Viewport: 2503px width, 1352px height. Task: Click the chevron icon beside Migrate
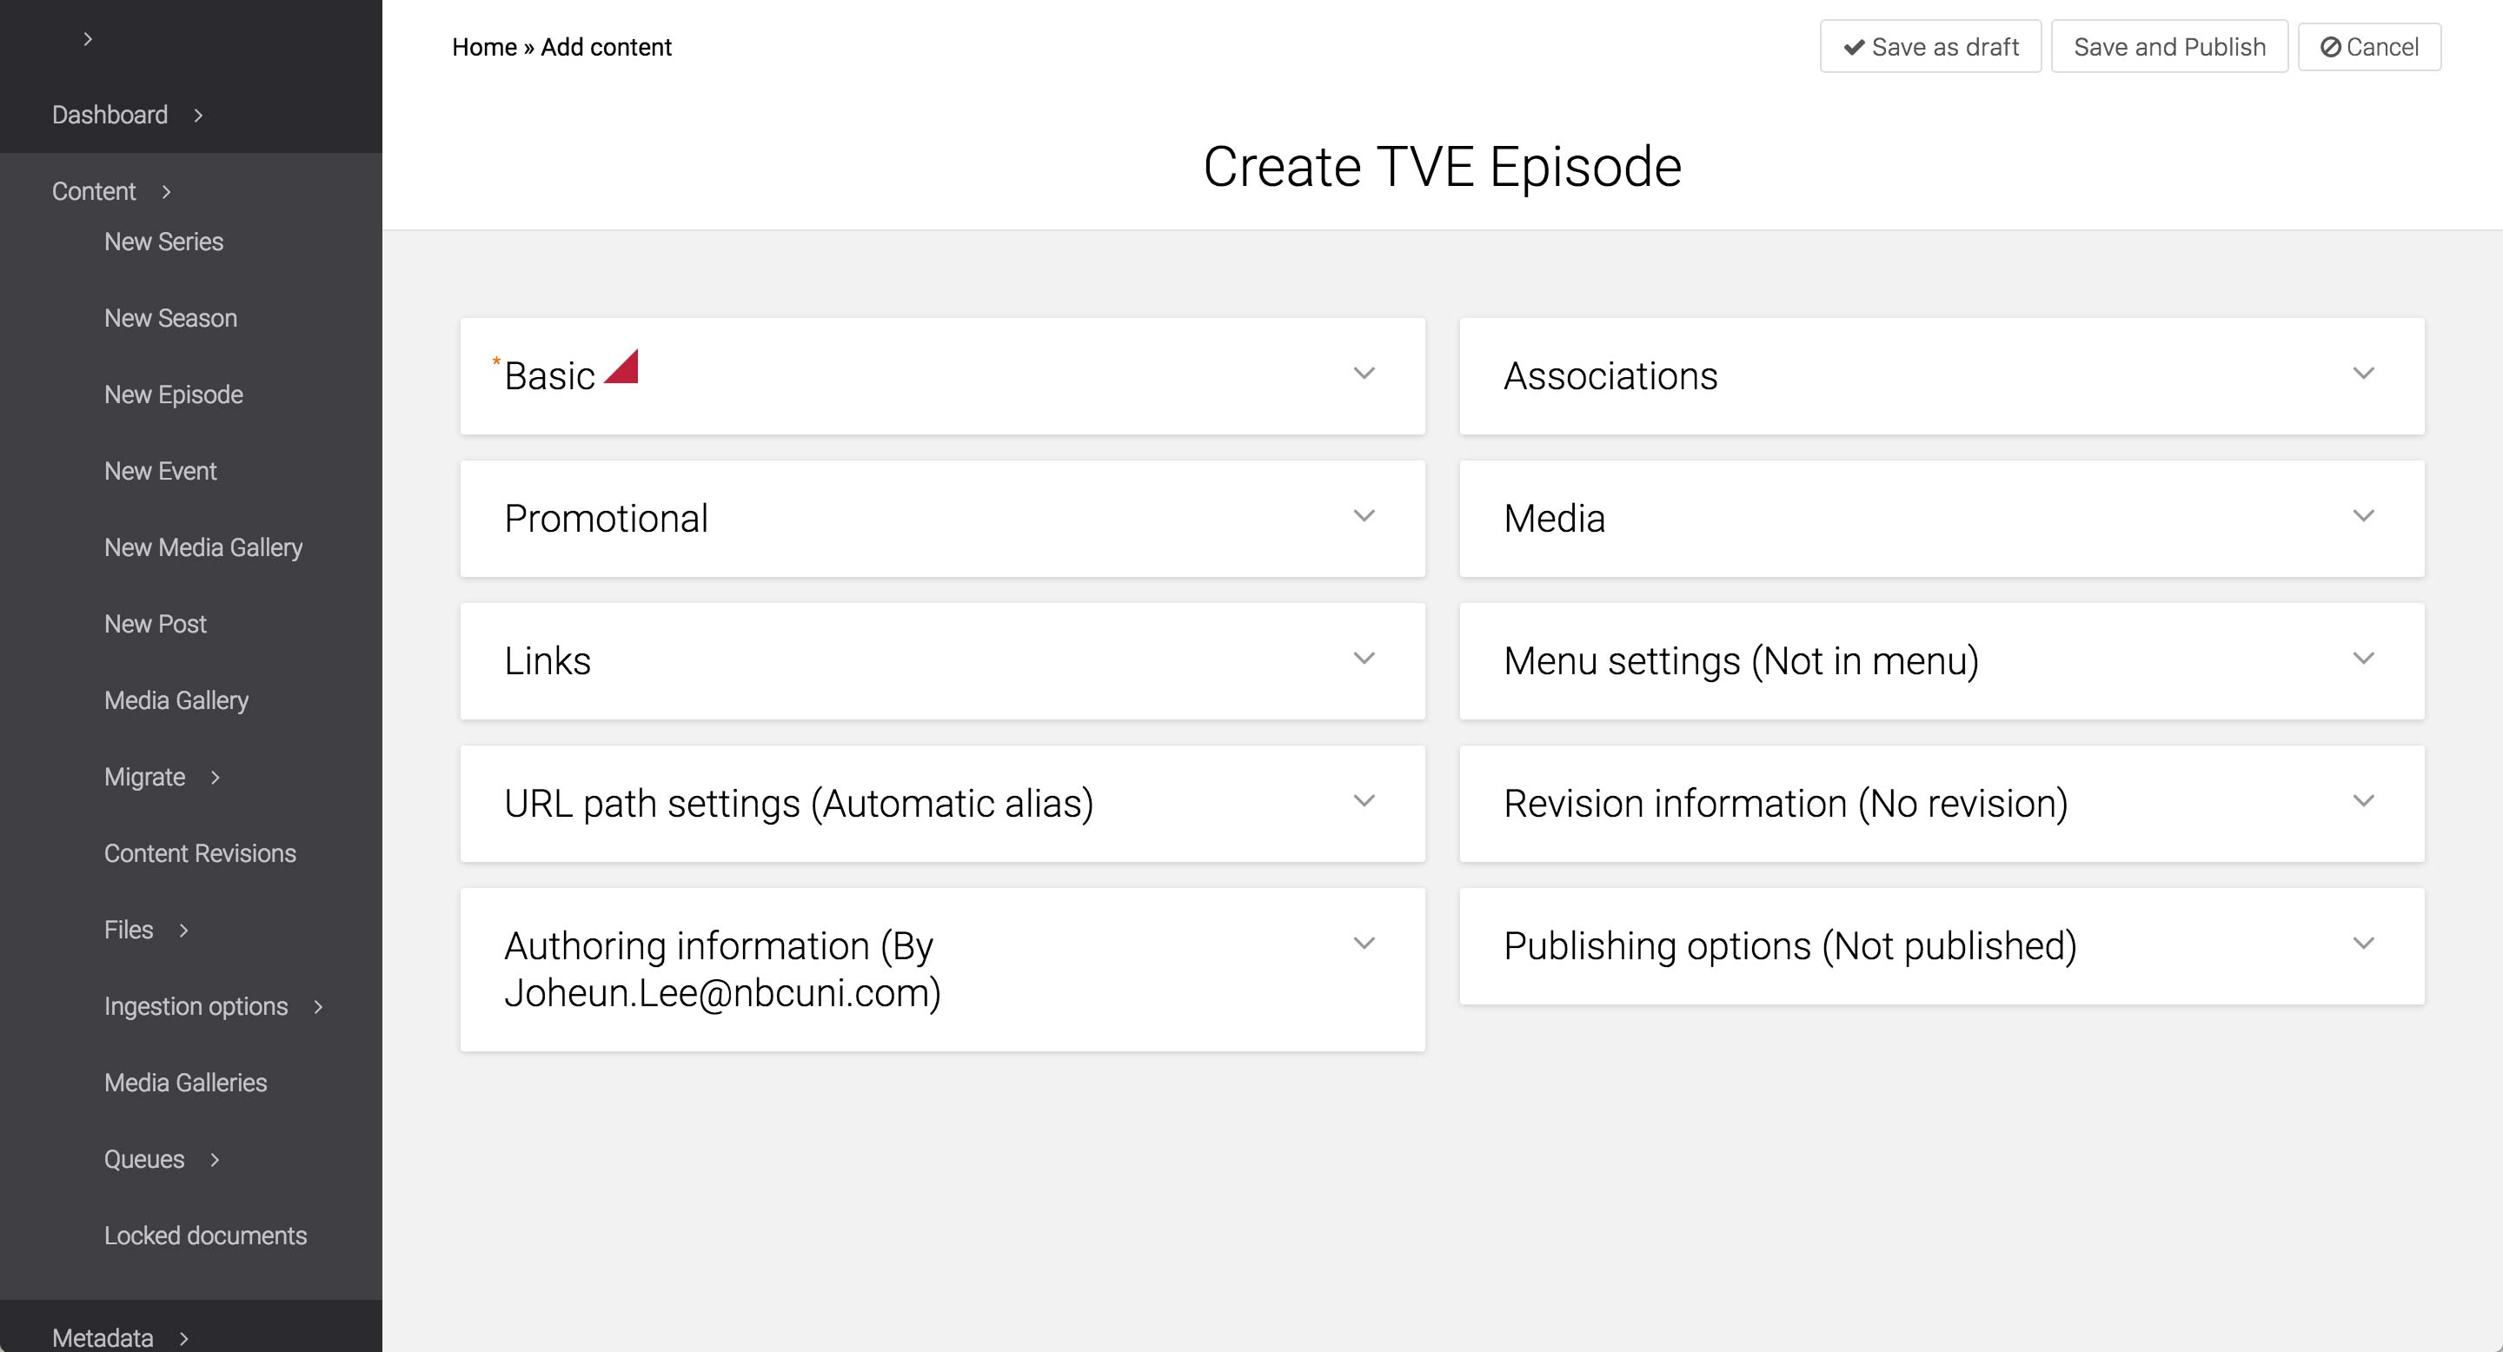216,777
